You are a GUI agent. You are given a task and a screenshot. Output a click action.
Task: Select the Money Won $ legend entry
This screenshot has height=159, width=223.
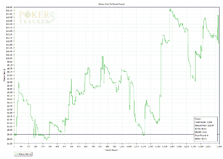point(23,154)
